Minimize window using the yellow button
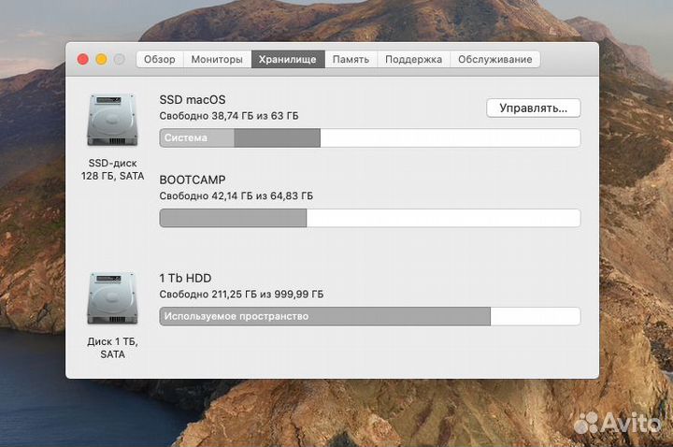The image size is (673, 447). click(101, 59)
